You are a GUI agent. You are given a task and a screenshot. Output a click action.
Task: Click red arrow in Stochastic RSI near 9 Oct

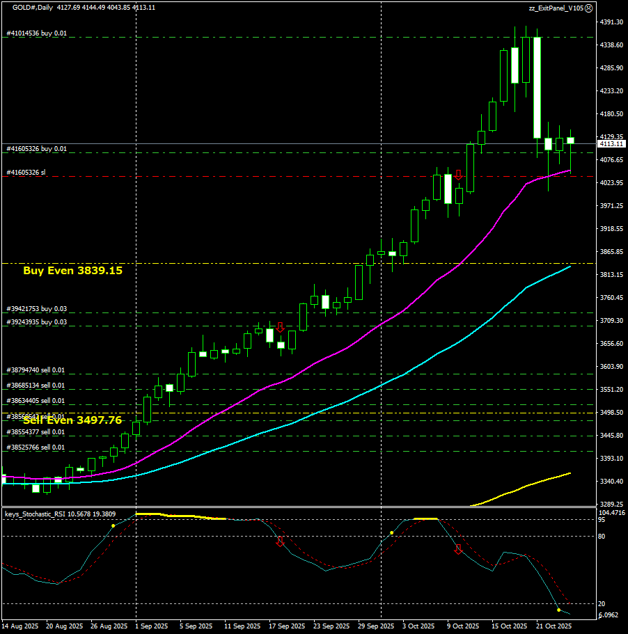(x=458, y=550)
